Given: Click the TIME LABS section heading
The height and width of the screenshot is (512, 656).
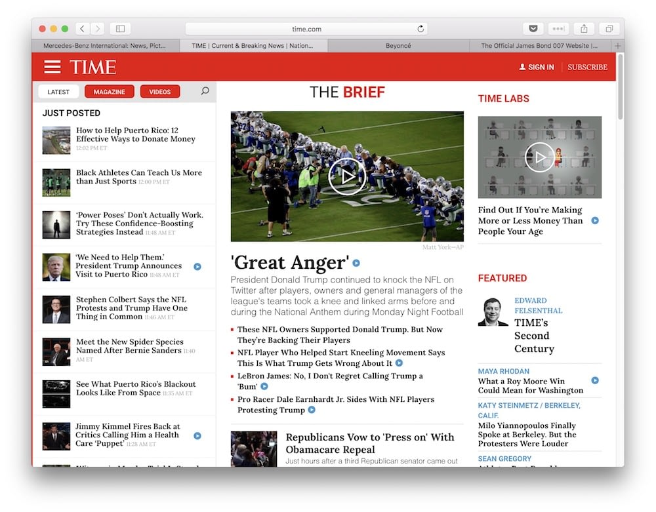Looking at the screenshot, I should pos(503,98).
